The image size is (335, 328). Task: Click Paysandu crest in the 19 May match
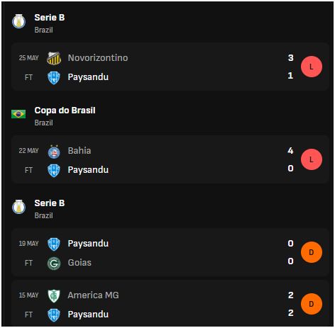pos(54,244)
